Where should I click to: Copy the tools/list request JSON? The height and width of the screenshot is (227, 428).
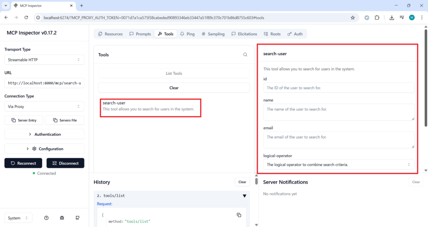coord(239,215)
